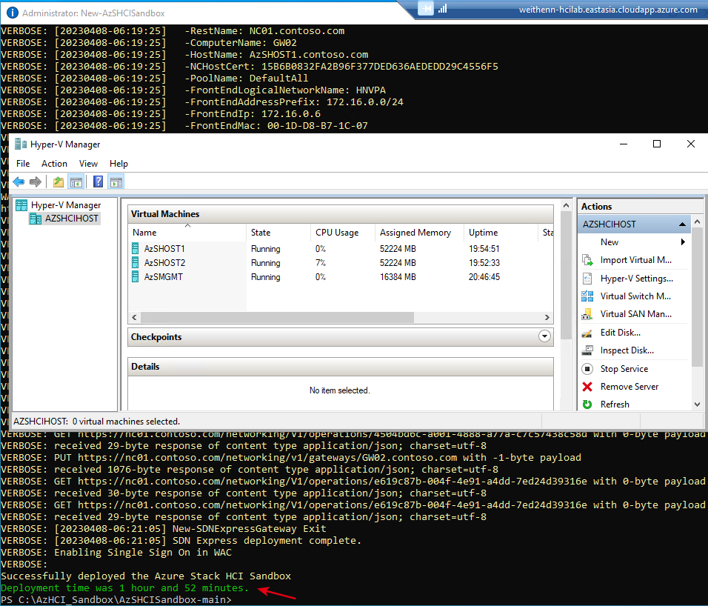Open the File menu
This screenshot has height=606, width=708.
[23, 164]
